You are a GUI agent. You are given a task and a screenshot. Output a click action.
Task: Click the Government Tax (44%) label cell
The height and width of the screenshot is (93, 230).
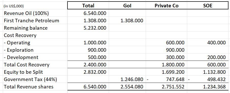35,79
